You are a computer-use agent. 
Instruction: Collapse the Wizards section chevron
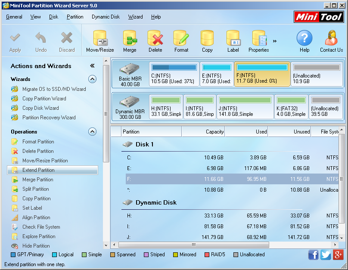click(92, 79)
